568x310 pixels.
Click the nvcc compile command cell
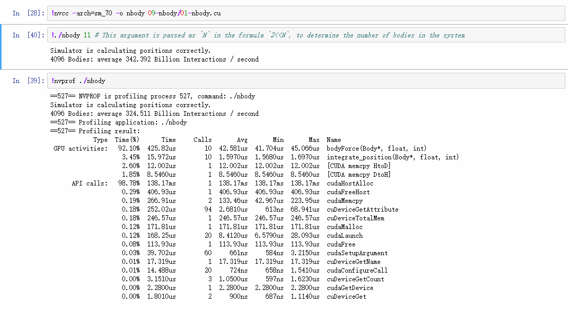tap(306, 13)
